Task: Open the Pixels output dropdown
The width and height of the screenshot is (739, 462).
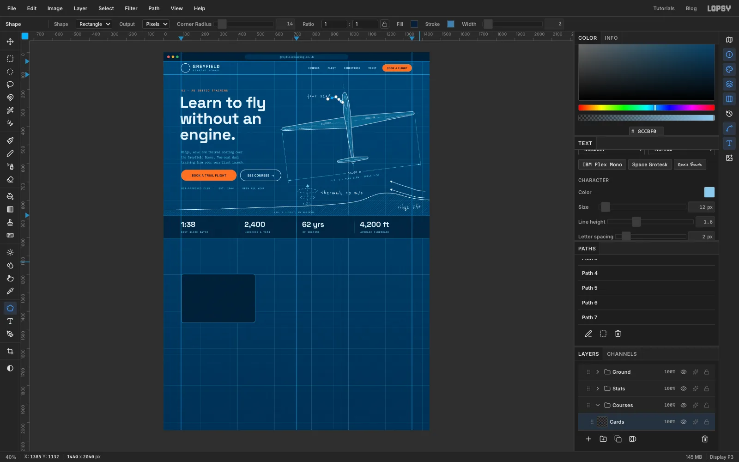Action: [x=156, y=24]
